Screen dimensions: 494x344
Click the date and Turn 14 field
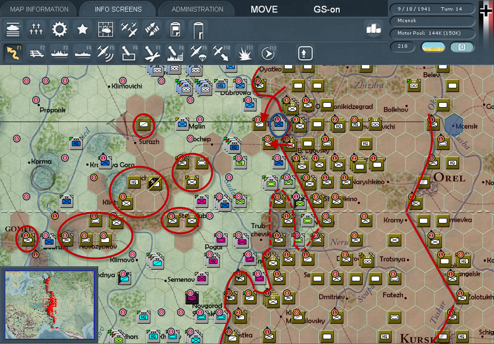[432, 9]
